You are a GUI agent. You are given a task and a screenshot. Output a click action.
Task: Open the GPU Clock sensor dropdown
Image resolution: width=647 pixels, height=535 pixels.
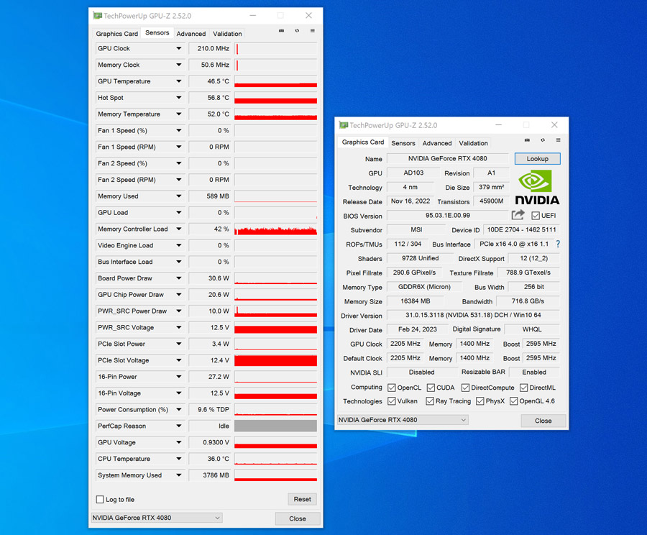click(179, 48)
